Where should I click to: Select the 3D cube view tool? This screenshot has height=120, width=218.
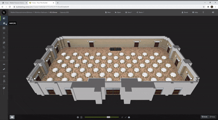point(4,18)
